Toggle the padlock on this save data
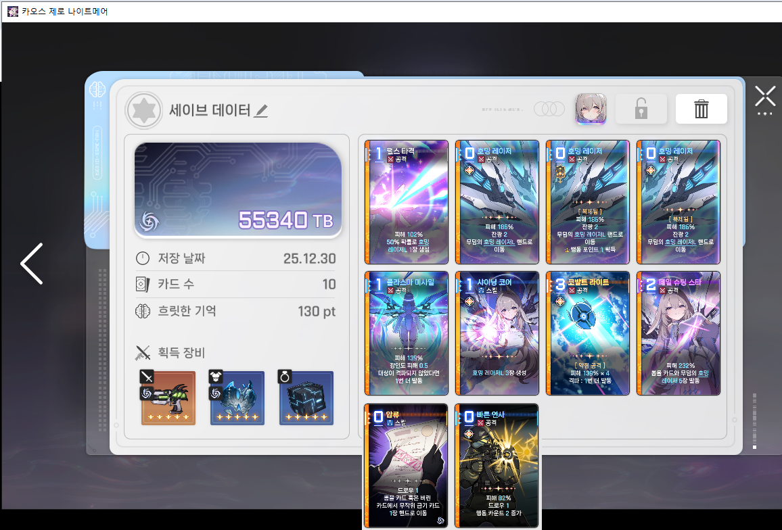This screenshot has width=782, height=530. click(x=641, y=109)
